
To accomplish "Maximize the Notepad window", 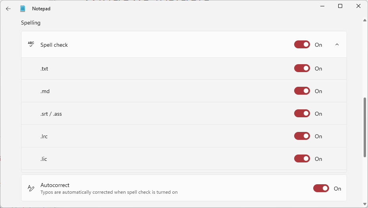I will tap(340, 6).
